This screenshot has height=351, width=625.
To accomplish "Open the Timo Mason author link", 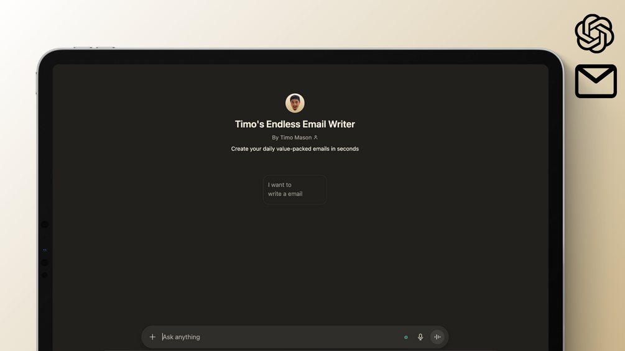I will pos(295,137).
